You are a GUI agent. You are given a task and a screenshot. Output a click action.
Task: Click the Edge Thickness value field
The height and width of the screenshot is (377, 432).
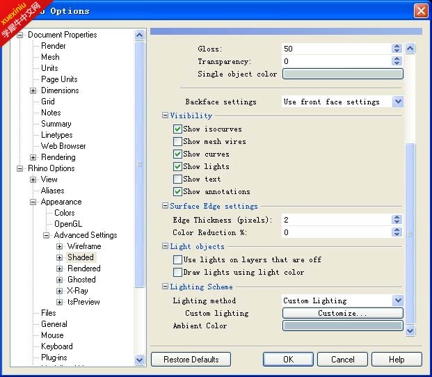(x=337, y=220)
